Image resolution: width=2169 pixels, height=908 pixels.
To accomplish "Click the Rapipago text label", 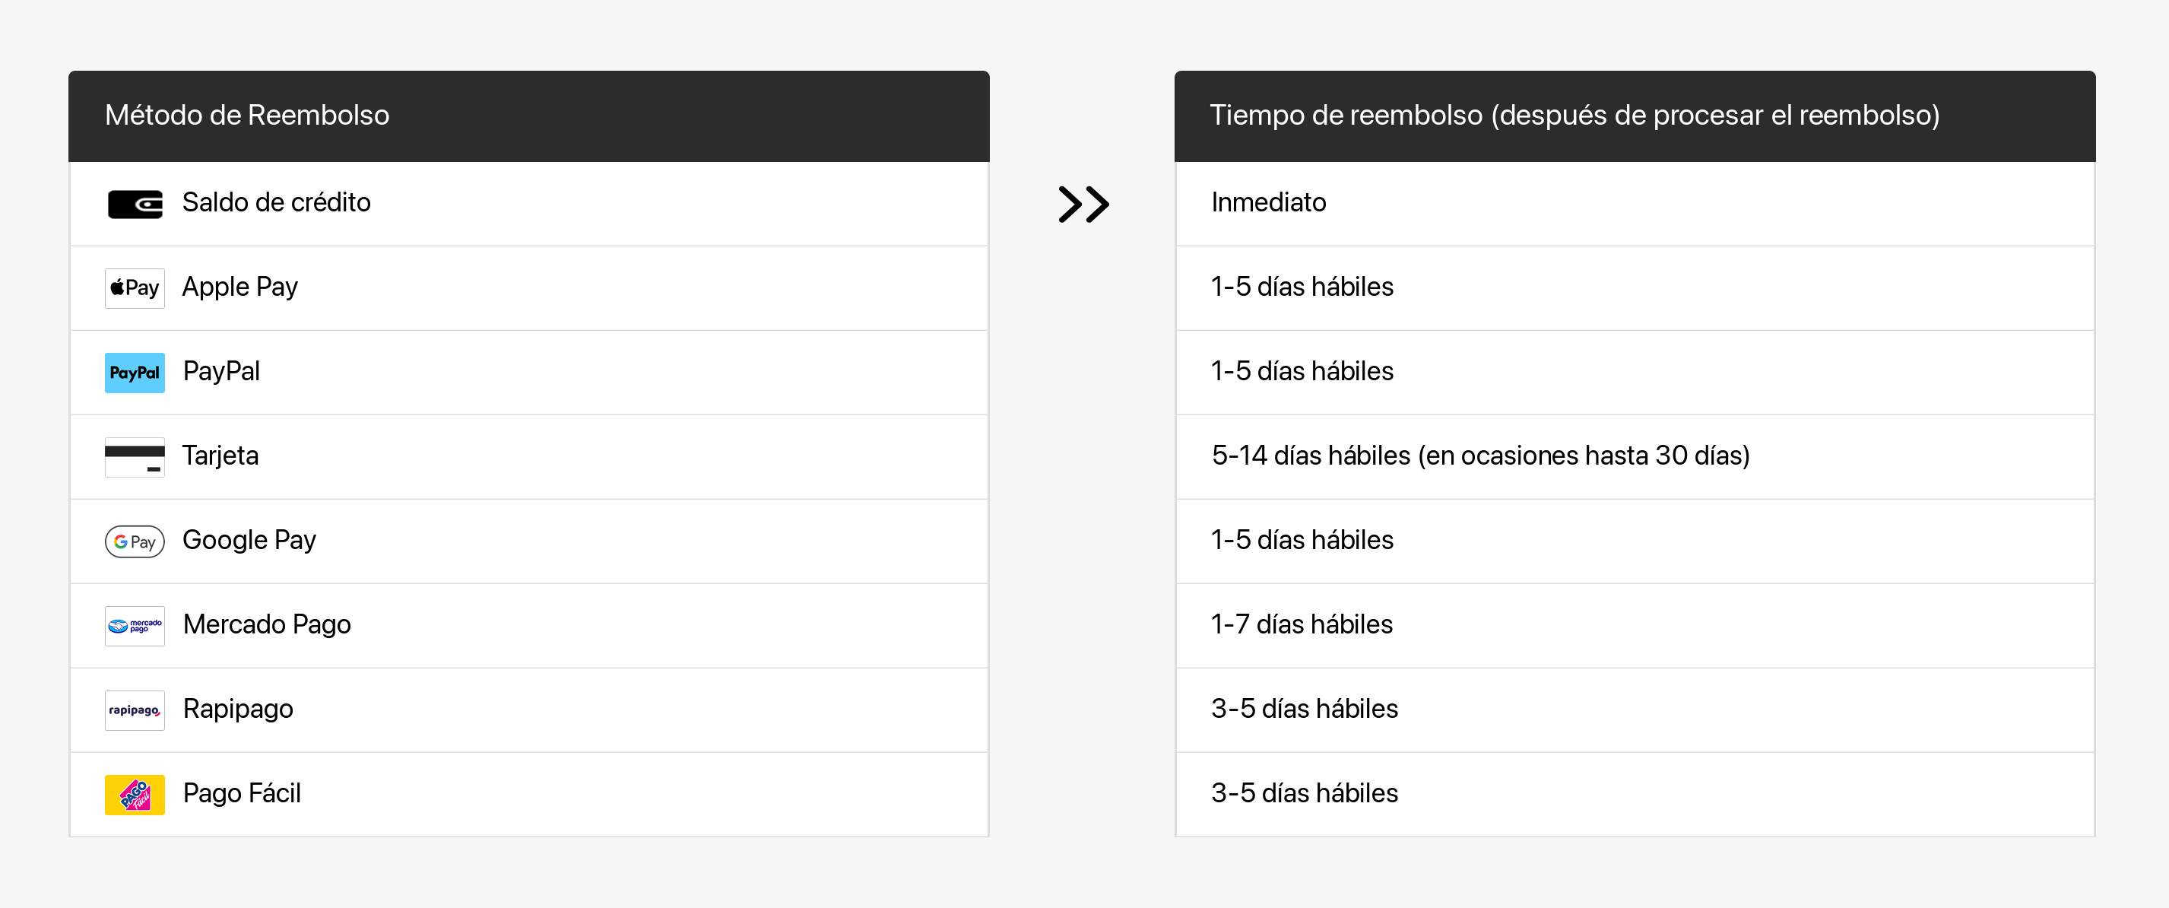I will click(238, 708).
